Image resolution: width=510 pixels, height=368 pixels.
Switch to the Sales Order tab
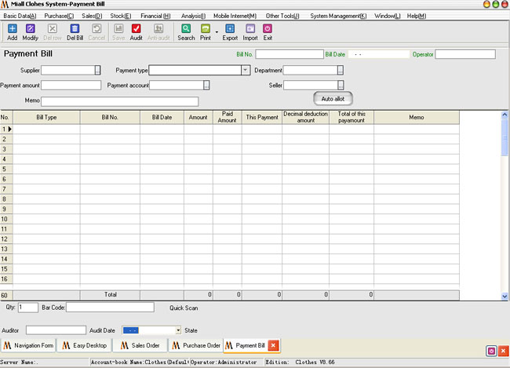(x=140, y=345)
